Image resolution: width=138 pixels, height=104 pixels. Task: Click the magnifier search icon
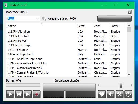(44, 18)
